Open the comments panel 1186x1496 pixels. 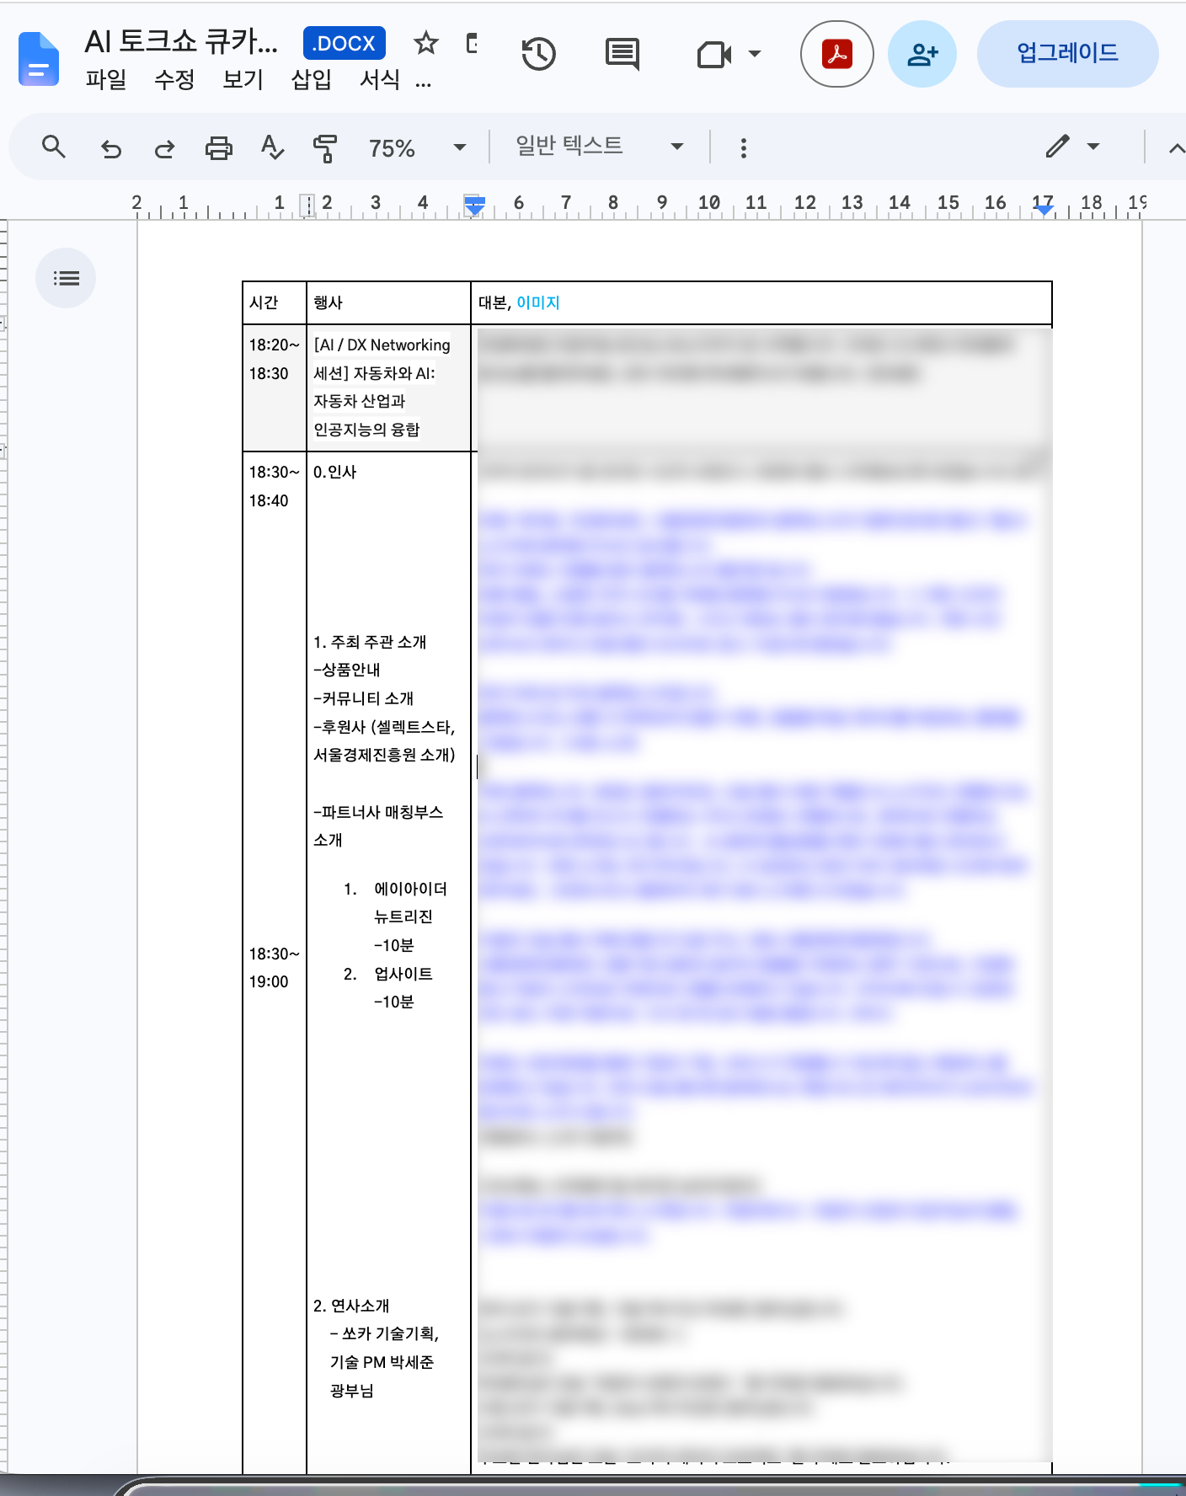tap(622, 55)
